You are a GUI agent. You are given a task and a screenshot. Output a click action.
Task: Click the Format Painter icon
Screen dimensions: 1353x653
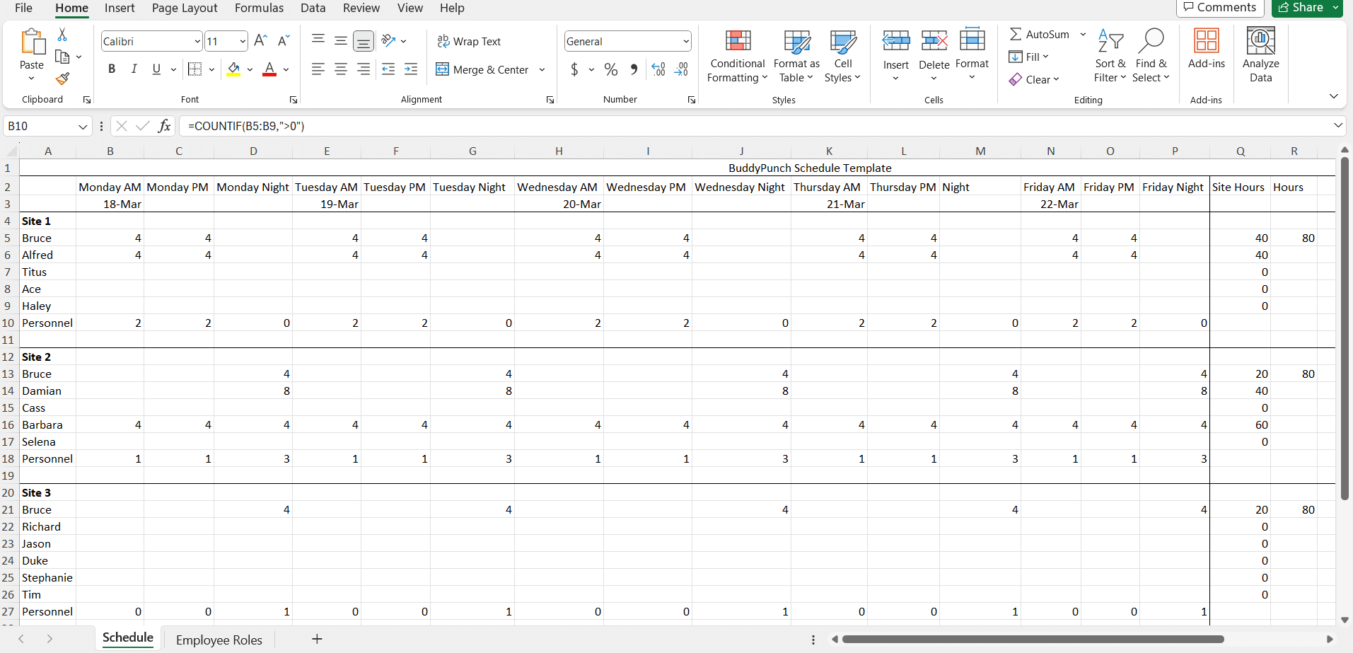62,79
